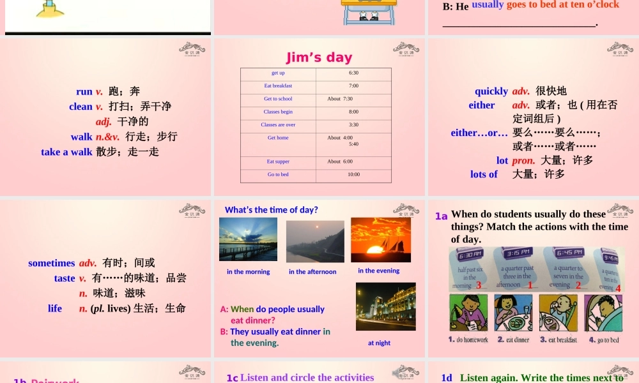The image size is (639, 383).
Task: Click the 'go to bed' cartoon picture
Action: 603,313
